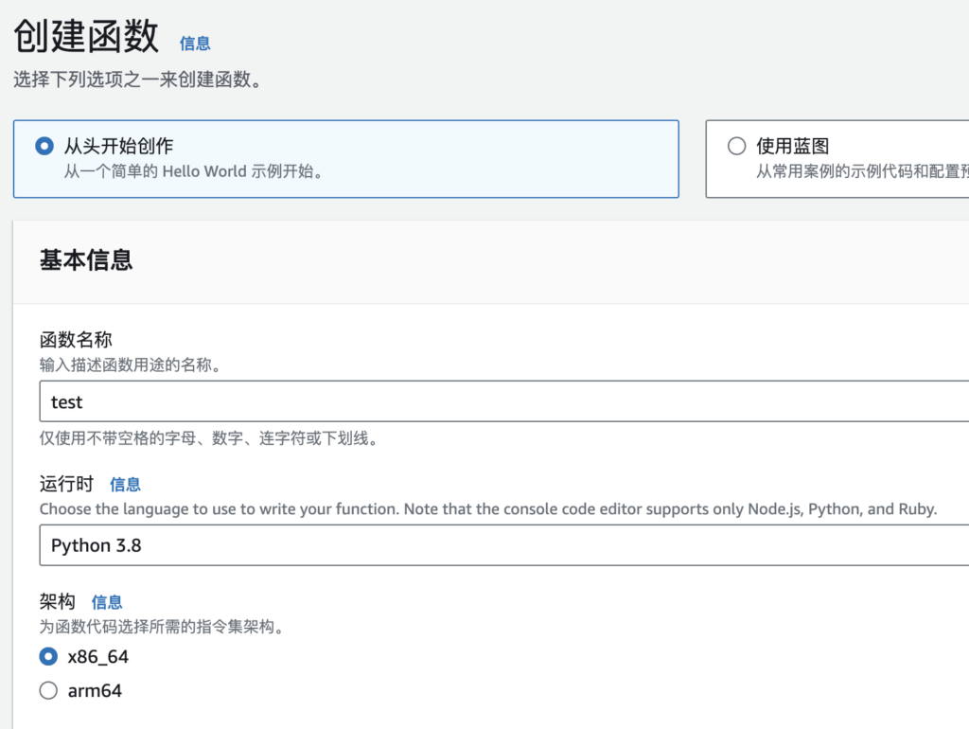Viewport: 969px width, 729px height.
Task: Click the 运行时 field label
Action: pos(66,484)
